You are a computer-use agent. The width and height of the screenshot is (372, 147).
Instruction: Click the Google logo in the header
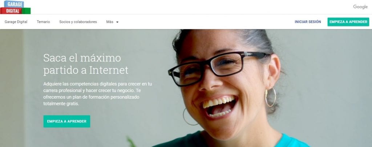pos(360,7)
